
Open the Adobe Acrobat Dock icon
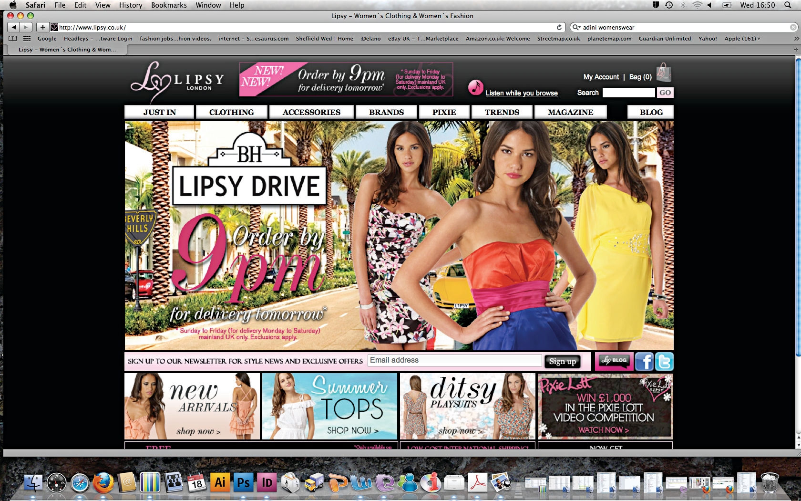tap(478, 482)
